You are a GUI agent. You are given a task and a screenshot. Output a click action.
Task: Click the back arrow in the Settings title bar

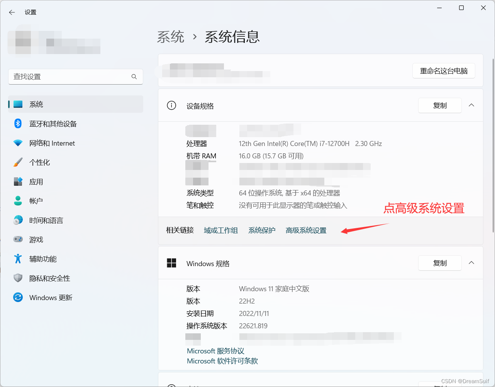point(12,12)
